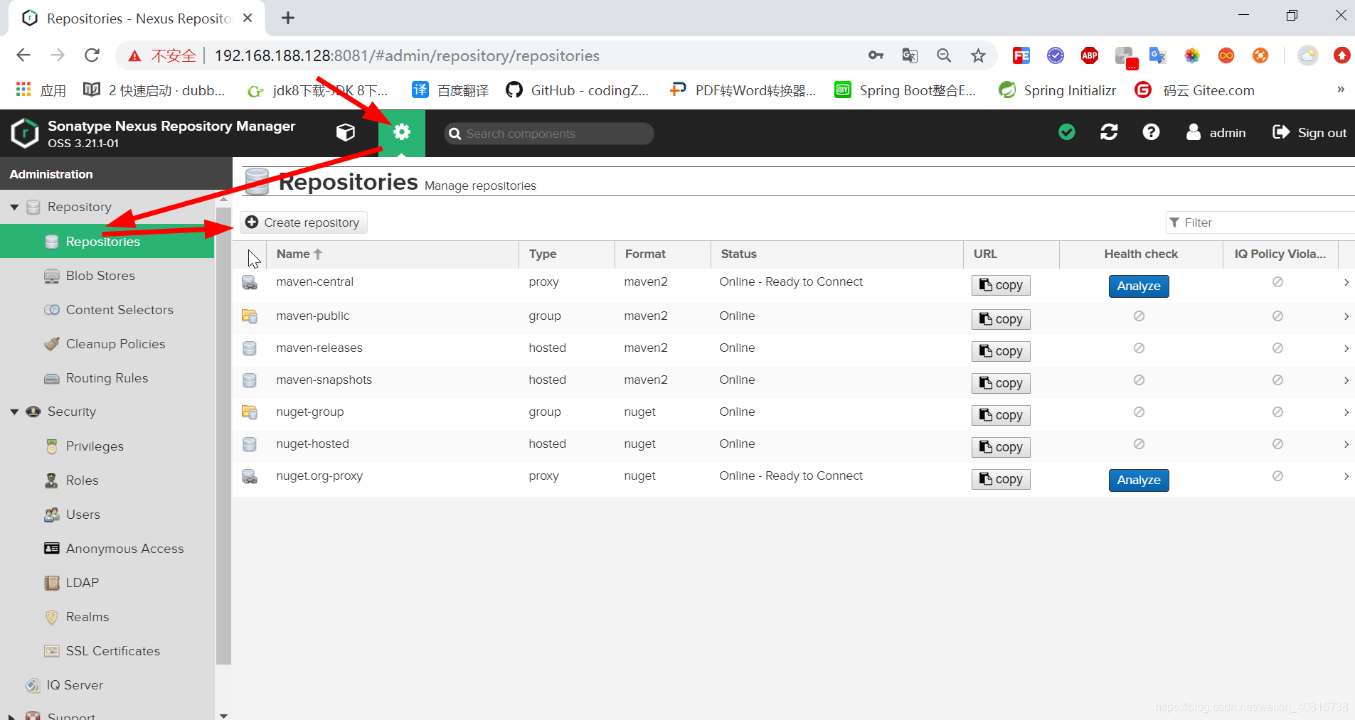Open Cleanup Policies in sidebar
1355x720 pixels.
[x=107, y=344]
